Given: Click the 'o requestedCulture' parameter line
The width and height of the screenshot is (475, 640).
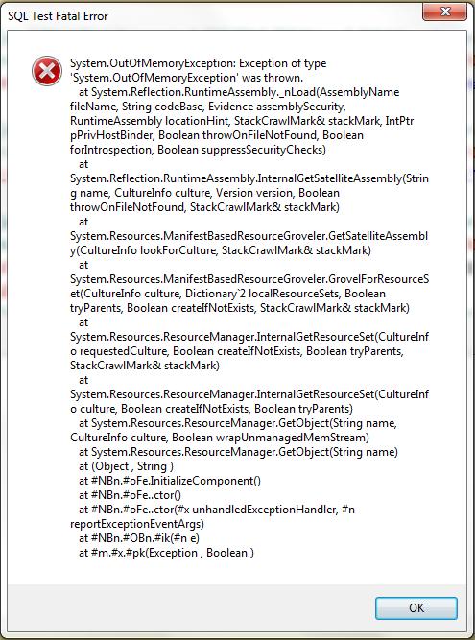Looking at the screenshot, I should tap(237, 351).
